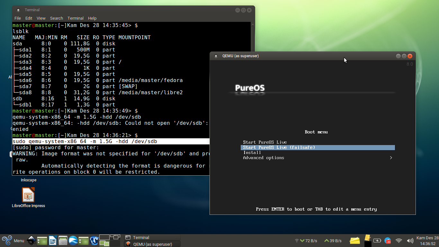This screenshot has width=439, height=247.
Task: Open LibreOffice Writer from the taskbar
Action: (x=52, y=240)
